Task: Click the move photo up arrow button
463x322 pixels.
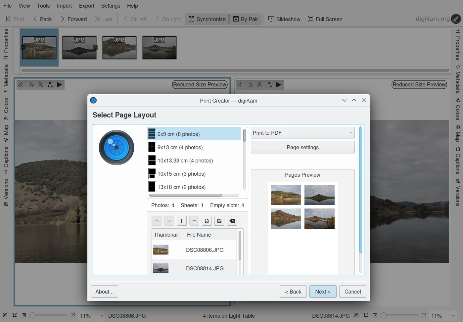Action: pos(157,221)
